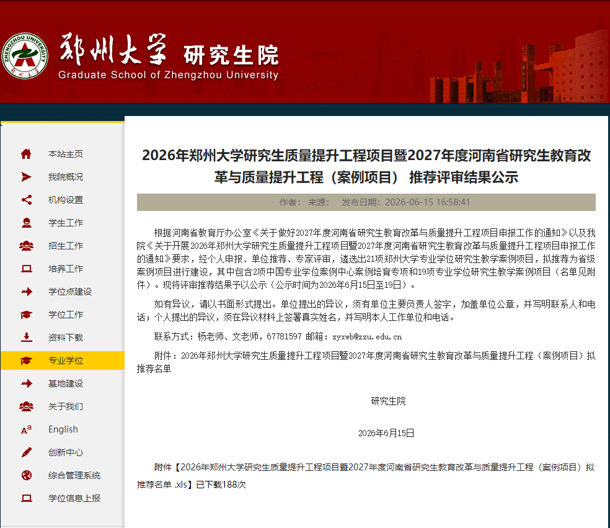Image resolution: width=610 pixels, height=528 pixels.
Task: Click the email zyxwb@zzu.edu.cn
Action: pos(367,336)
